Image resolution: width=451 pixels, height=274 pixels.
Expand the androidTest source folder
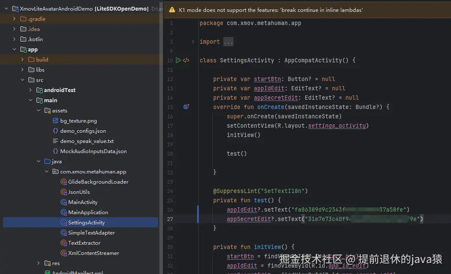coord(31,90)
